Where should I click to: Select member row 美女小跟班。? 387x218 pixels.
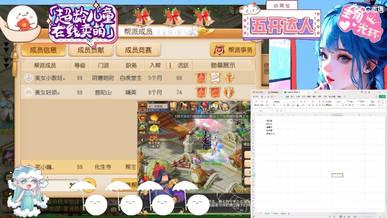[138, 78]
